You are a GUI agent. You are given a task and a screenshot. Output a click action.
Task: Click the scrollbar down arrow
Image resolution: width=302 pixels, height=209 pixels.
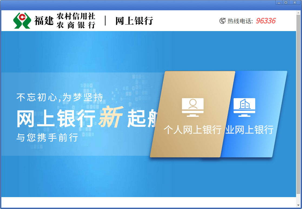(x=298, y=205)
